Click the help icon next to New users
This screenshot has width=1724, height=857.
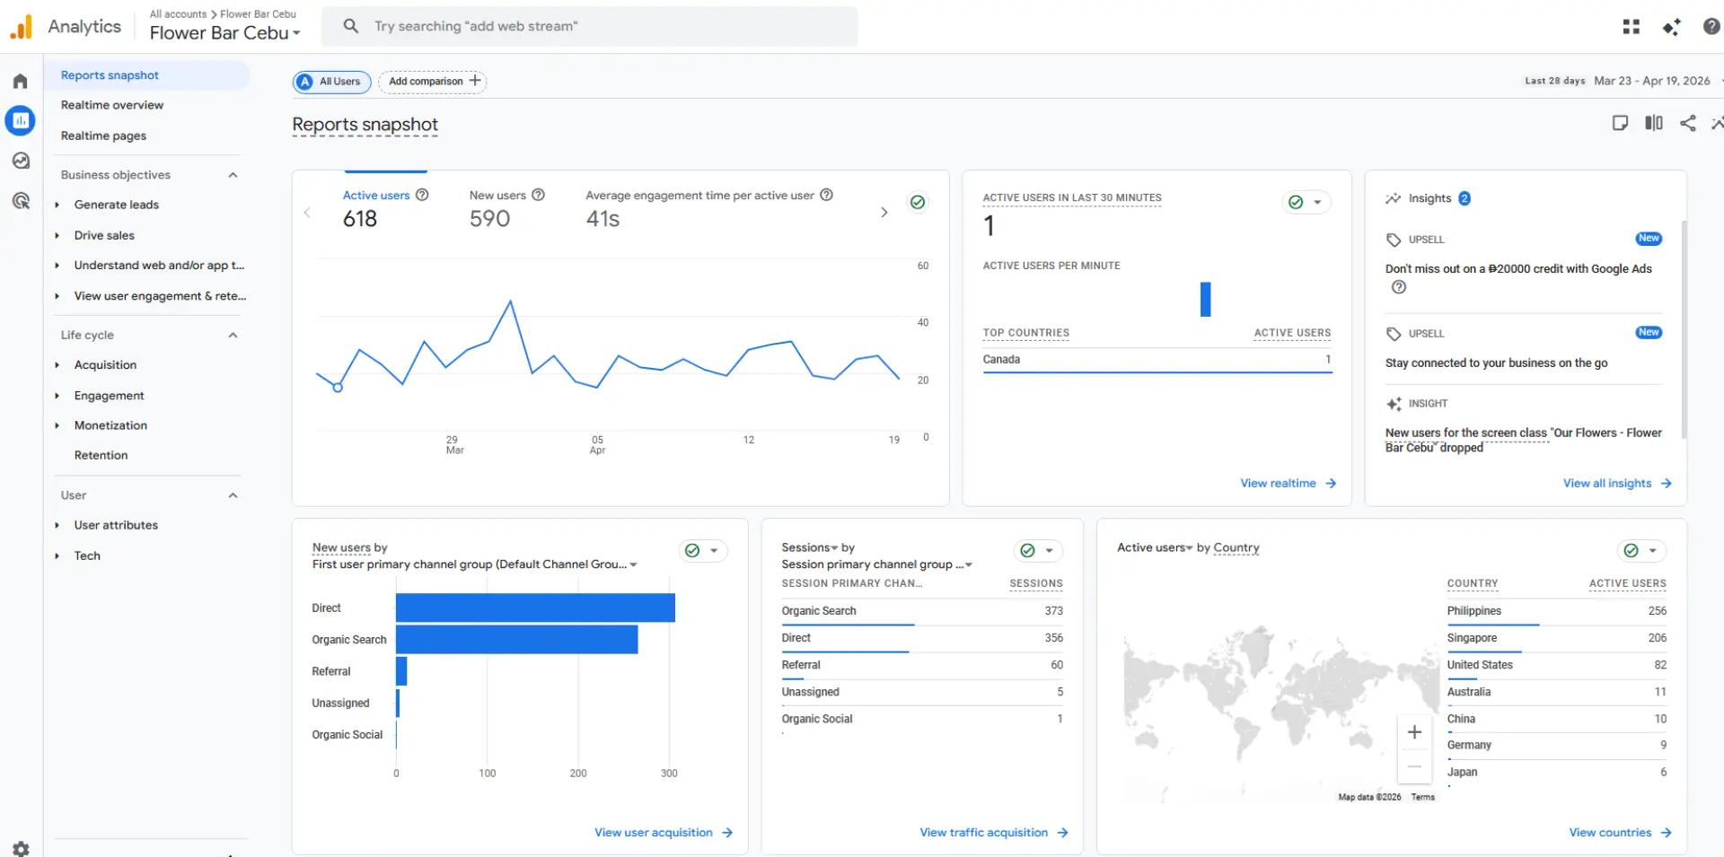pyautogui.click(x=538, y=195)
